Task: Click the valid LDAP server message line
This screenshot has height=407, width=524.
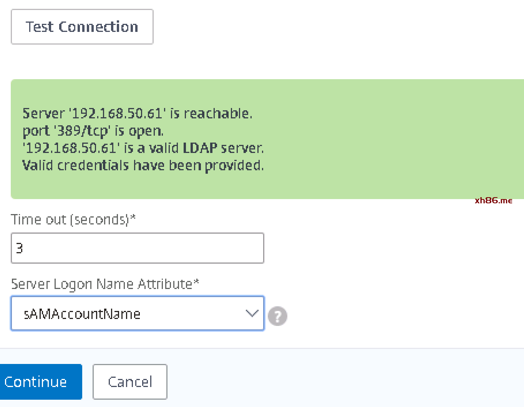Action: tap(143, 148)
